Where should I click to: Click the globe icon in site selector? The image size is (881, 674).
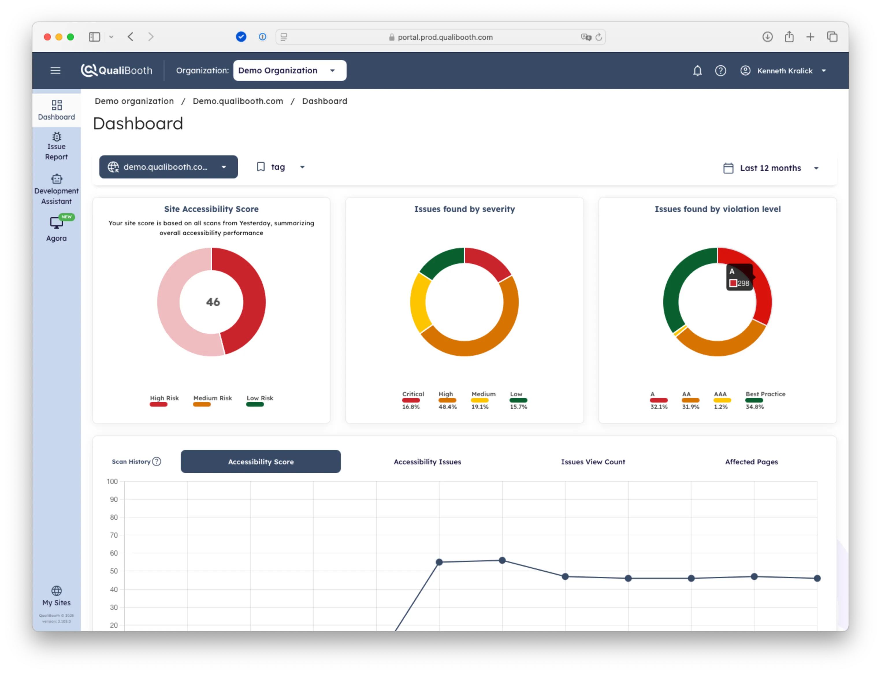click(113, 167)
